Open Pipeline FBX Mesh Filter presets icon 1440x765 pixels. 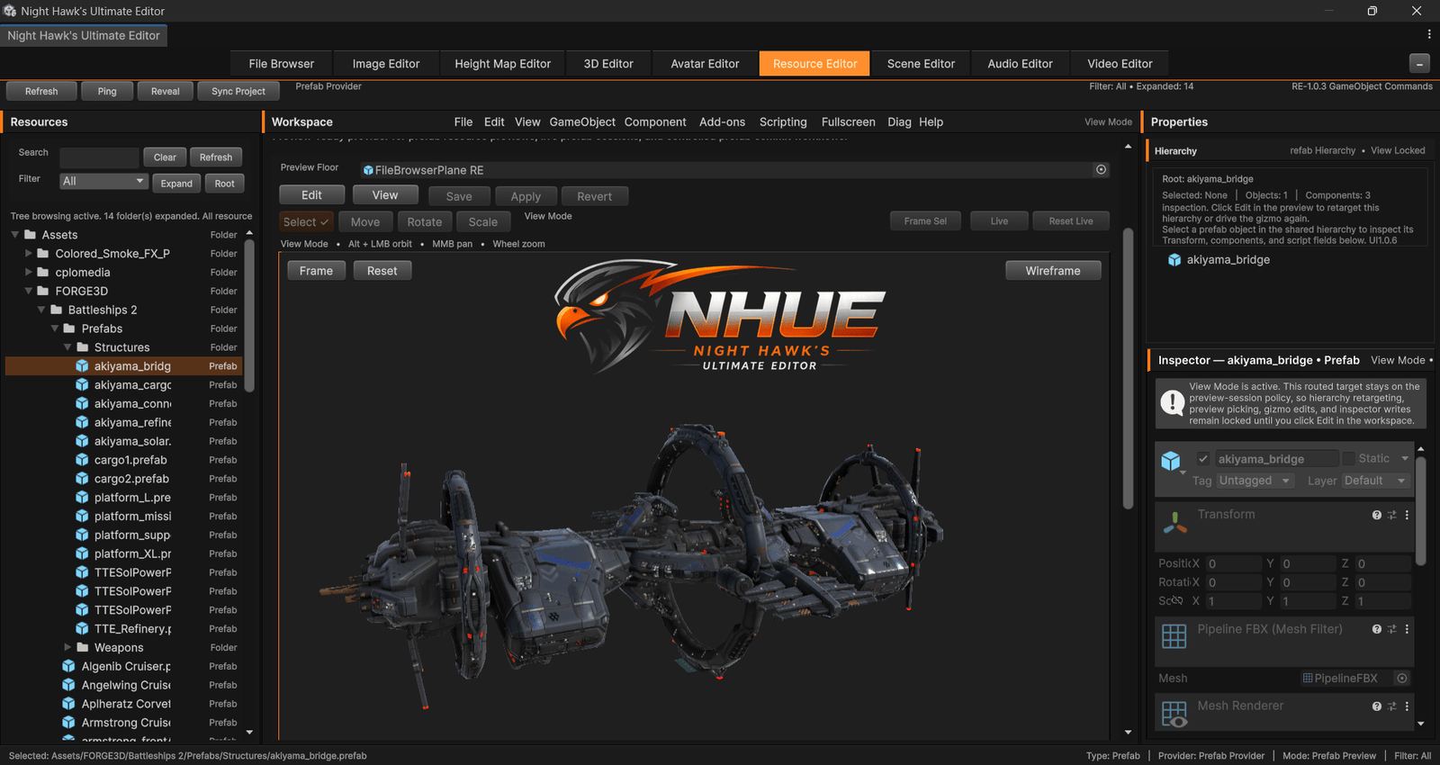point(1391,629)
